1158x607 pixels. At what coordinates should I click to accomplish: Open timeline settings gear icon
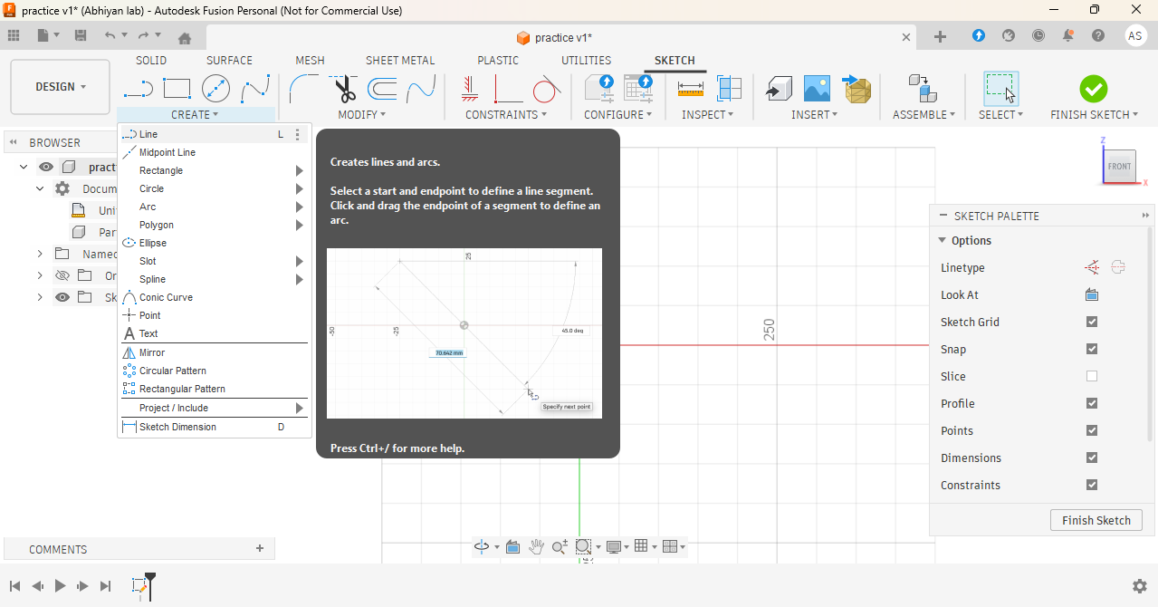tap(1139, 586)
